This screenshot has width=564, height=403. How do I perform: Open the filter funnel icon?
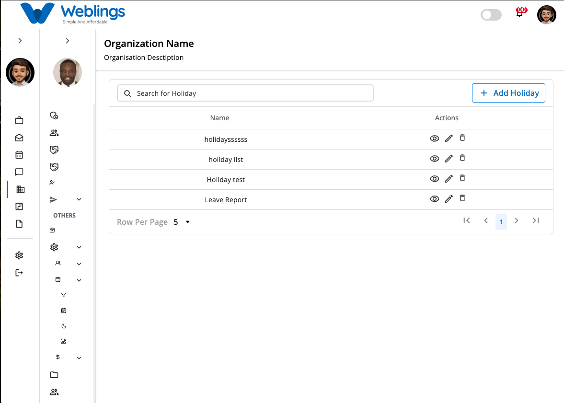coord(64,295)
